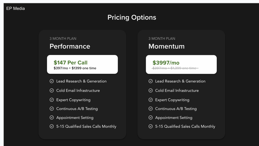This screenshot has height=146, width=259.
Task: Click the checkmark beside Momentum Lead Research & Generation
Action: (150, 81)
